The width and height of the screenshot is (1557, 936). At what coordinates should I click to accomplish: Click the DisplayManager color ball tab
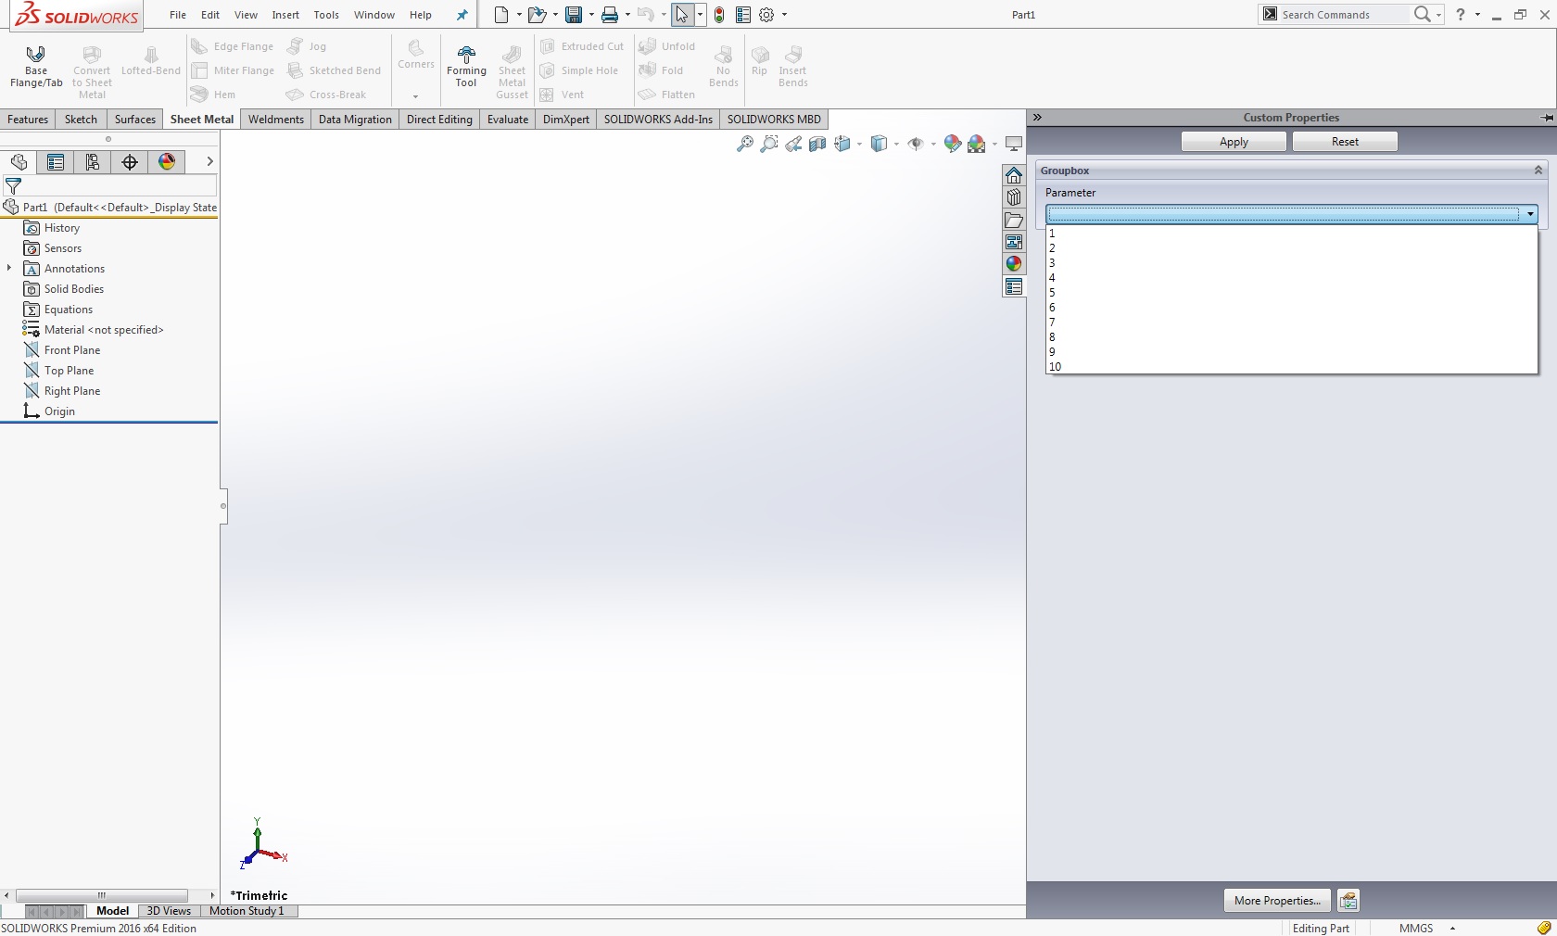tap(167, 162)
